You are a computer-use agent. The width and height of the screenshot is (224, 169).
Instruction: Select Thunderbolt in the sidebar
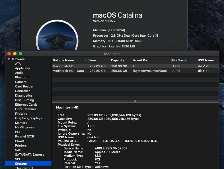pos(24,168)
